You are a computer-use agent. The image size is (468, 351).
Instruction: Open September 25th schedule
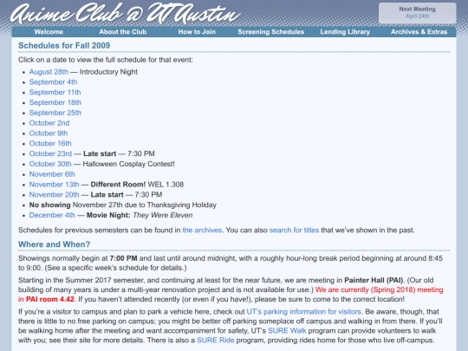click(55, 113)
